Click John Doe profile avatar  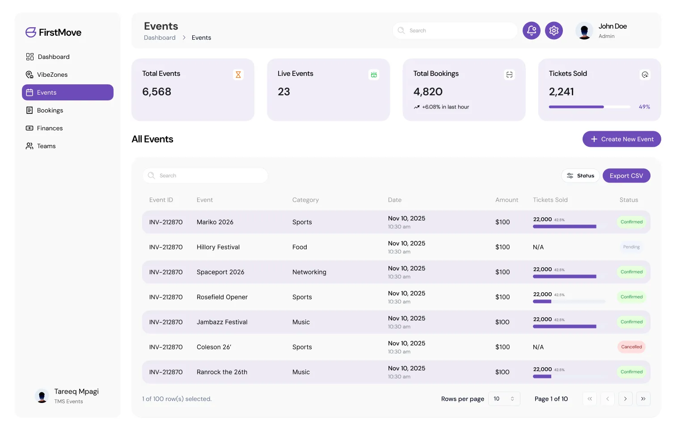coord(584,30)
